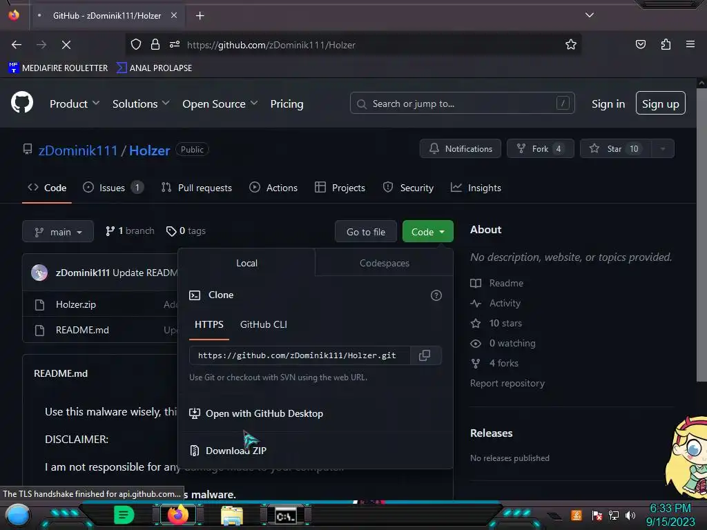The image size is (707, 530).
Task: Click the site permissions icon in address bar
Action: click(x=175, y=44)
